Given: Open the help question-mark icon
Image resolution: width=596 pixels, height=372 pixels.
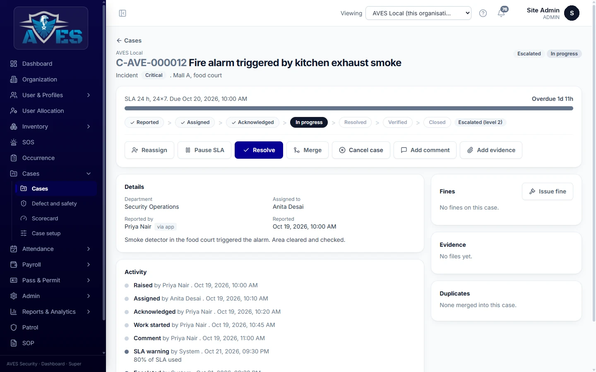Looking at the screenshot, I should click(x=483, y=13).
